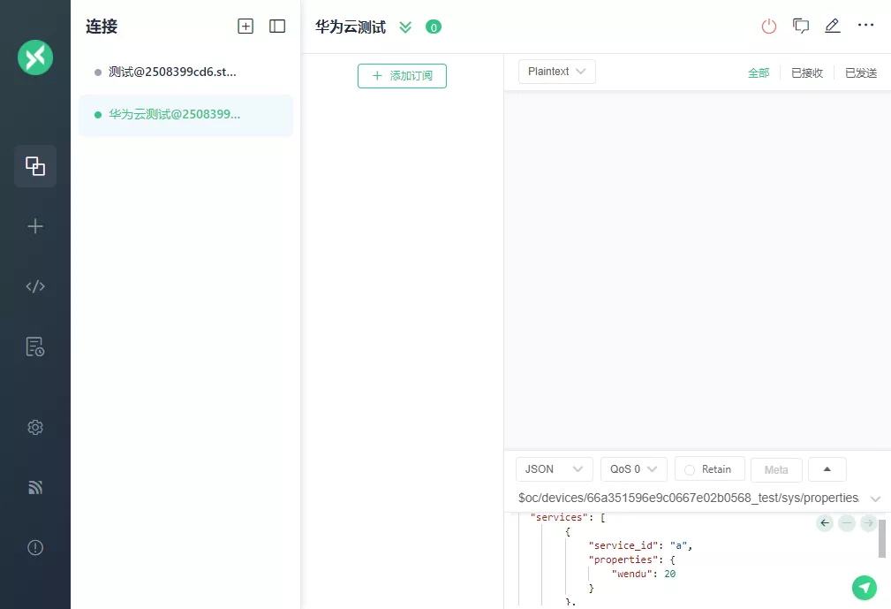Toggle the Retain option
This screenshot has height=609, width=891.
pyautogui.click(x=709, y=469)
